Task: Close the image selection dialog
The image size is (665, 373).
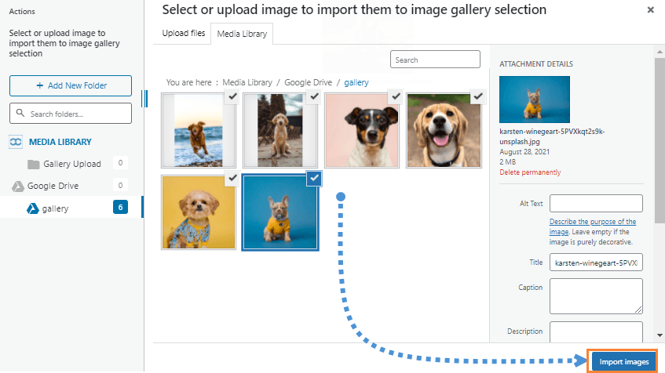Action: 650,10
